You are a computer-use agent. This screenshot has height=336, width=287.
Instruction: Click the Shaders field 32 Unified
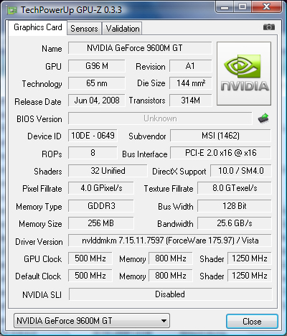click(x=108, y=171)
